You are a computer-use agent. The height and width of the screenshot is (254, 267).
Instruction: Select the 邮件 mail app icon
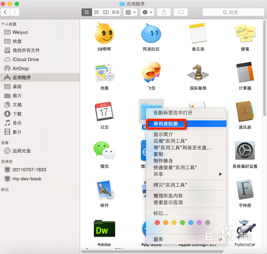click(105, 190)
